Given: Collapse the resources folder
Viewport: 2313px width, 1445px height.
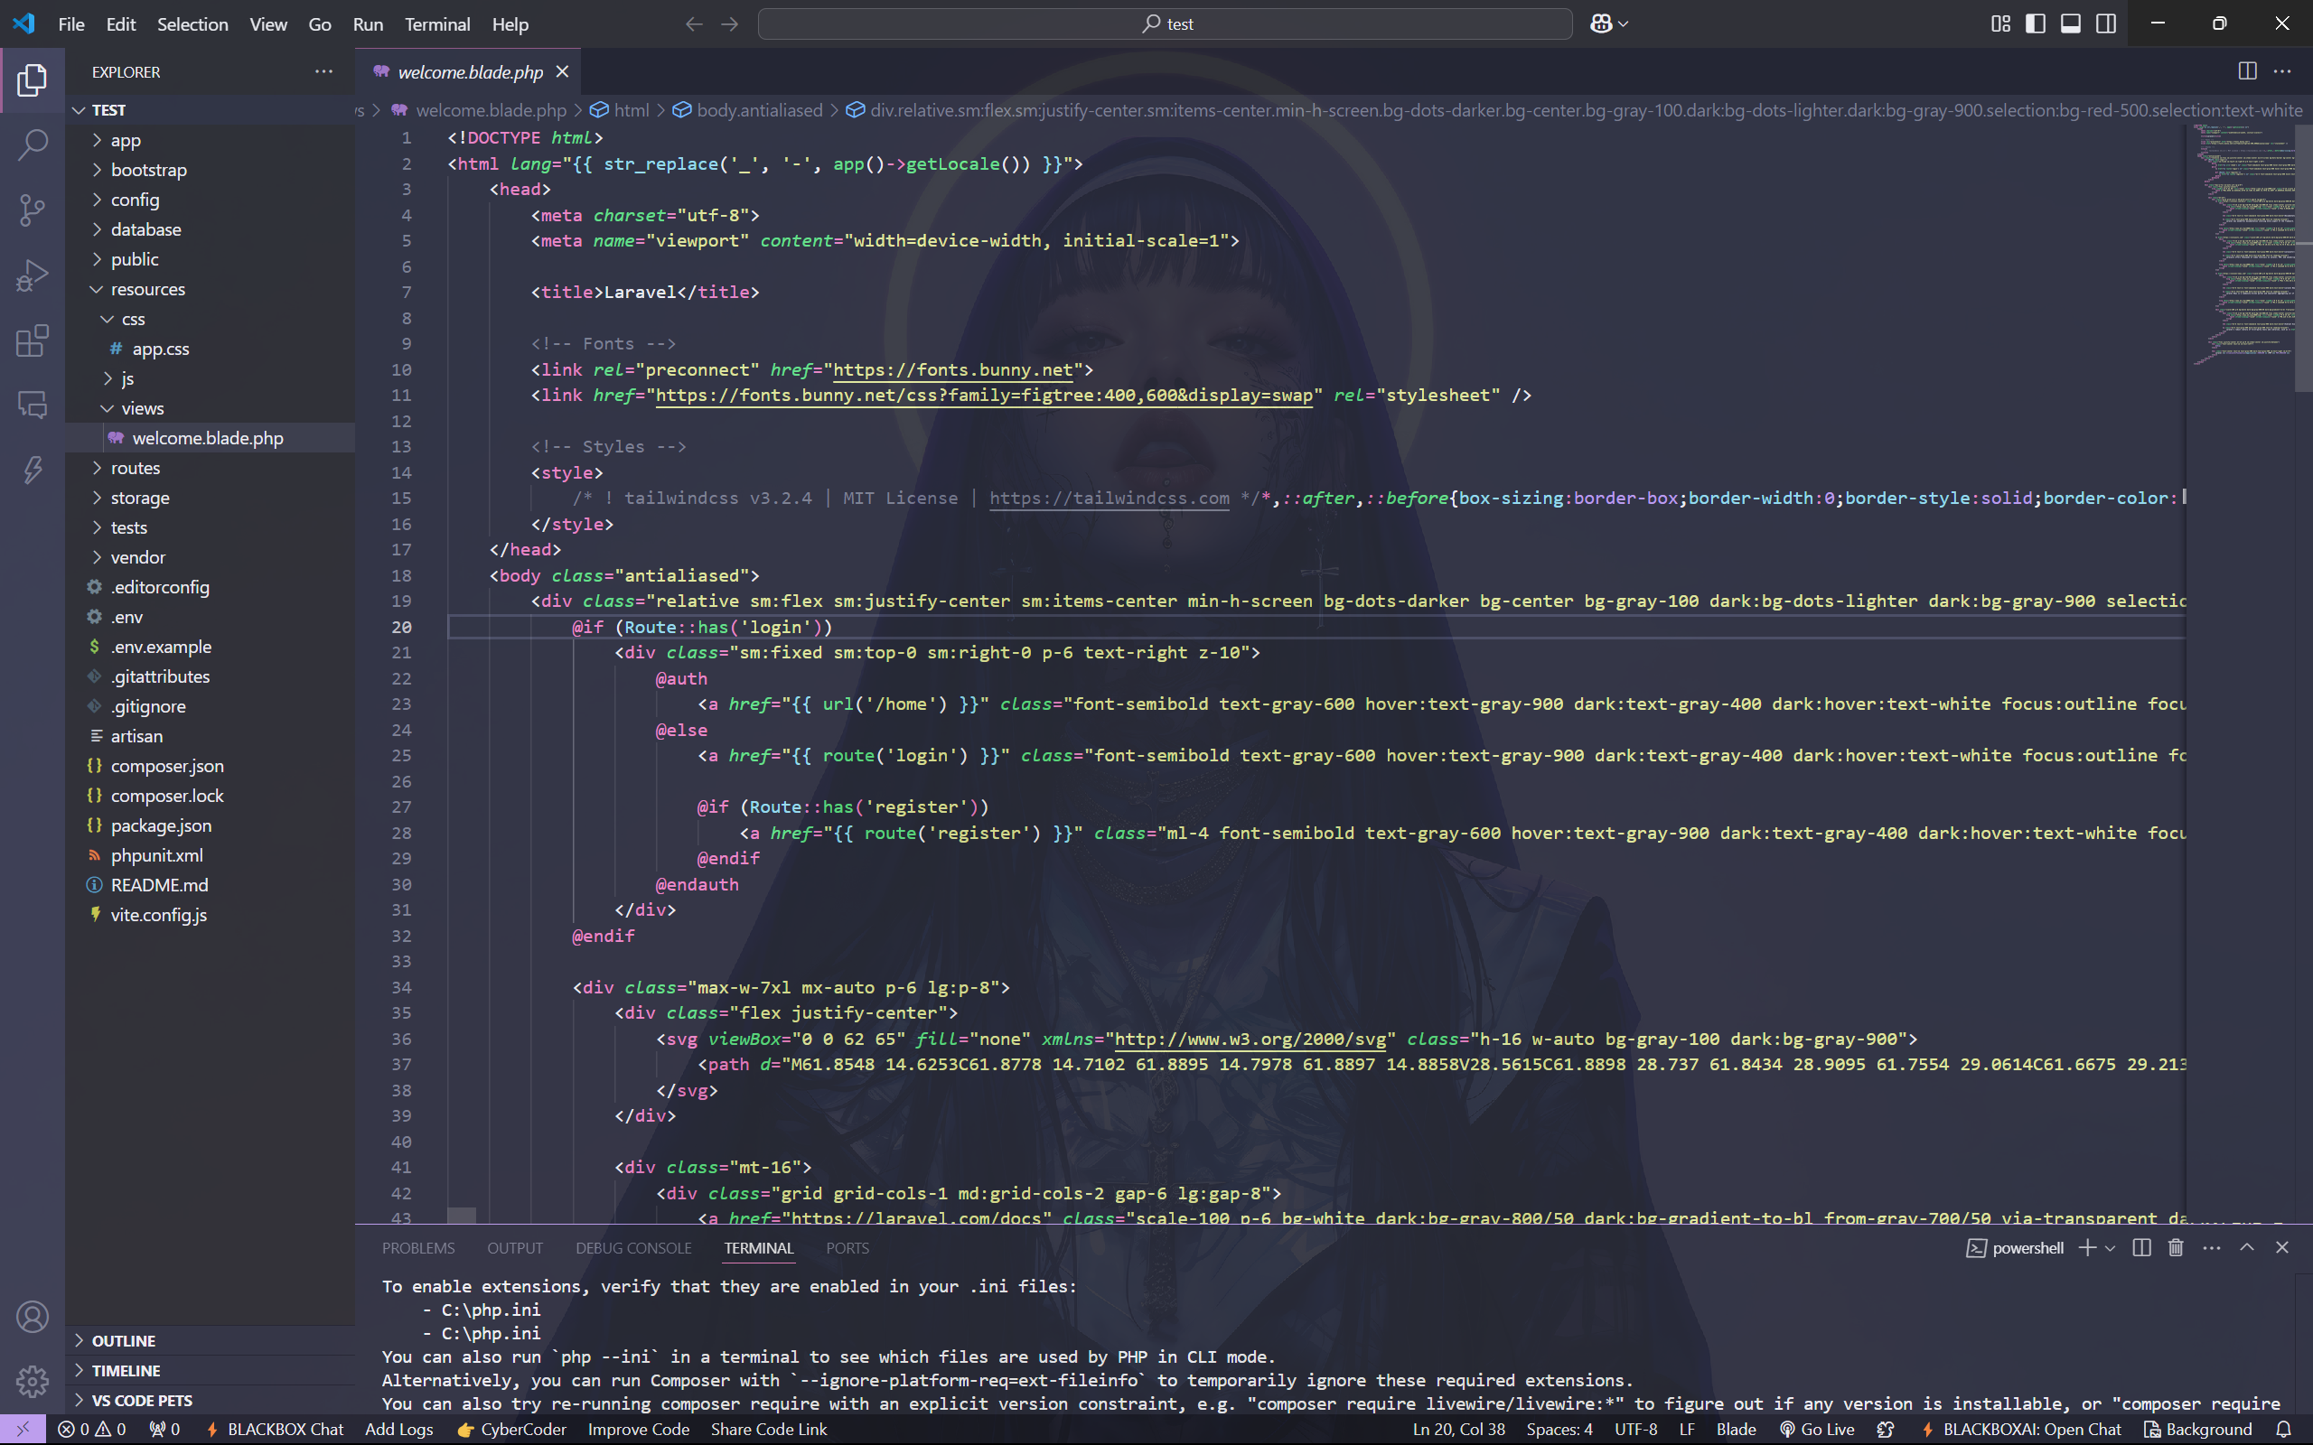Looking at the screenshot, I should pyautogui.click(x=147, y=289).
